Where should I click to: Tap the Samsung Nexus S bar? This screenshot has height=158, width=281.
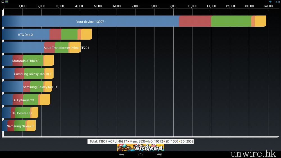point(19,126)
